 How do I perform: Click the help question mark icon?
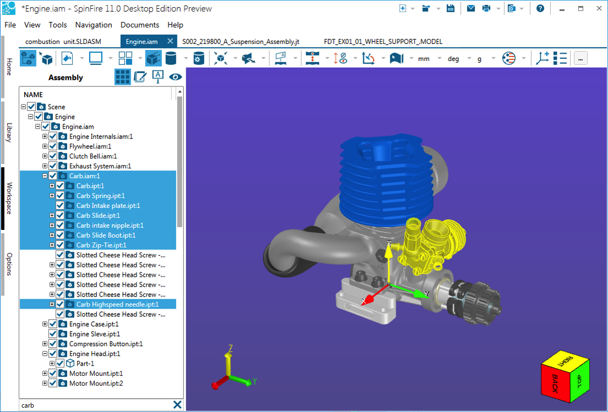(x=540, y=8)
